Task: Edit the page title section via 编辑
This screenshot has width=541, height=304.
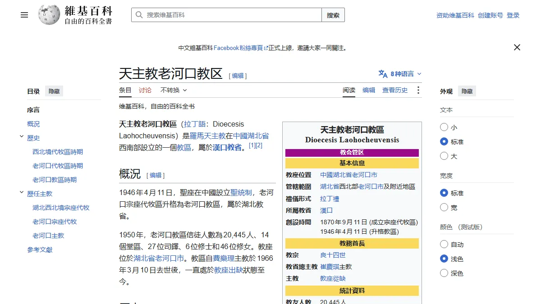Action: tap(238, 76)
